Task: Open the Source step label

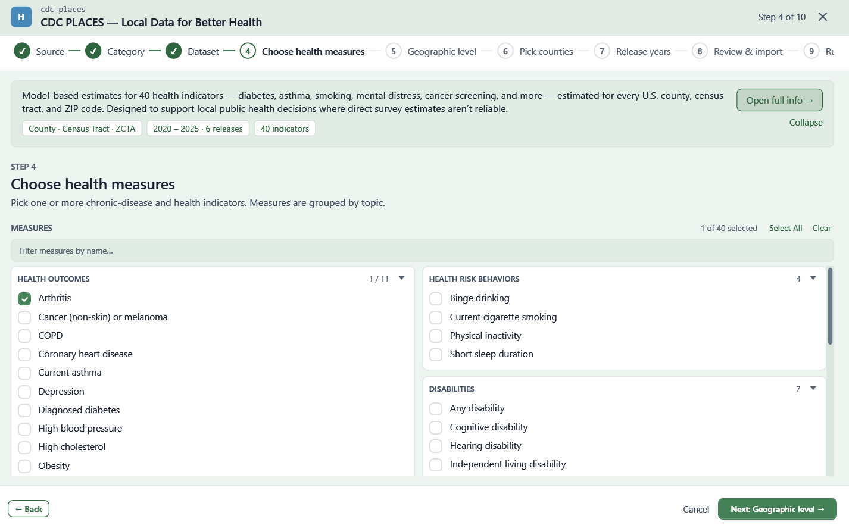Action: point(50,52)
